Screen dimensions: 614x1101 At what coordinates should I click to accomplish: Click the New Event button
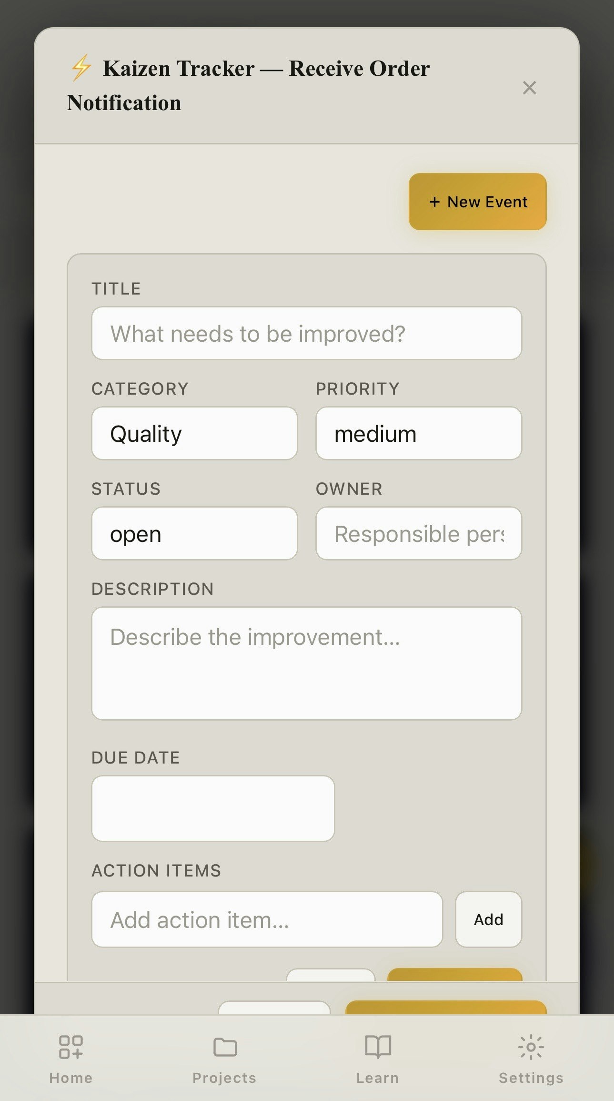[x=477, y=202]
